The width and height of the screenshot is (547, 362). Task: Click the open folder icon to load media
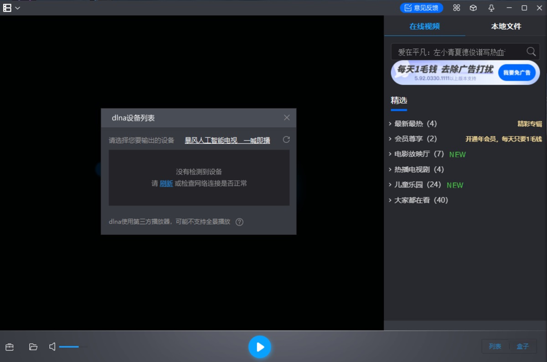click(33, 346)
